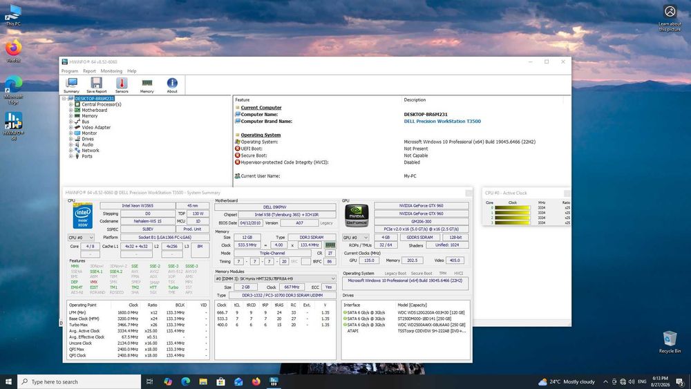This screenshot has width=691, height=389.
Task: Launch File Explorer from the taskbar
Action: pyautogui.click(x=203, y=381)
